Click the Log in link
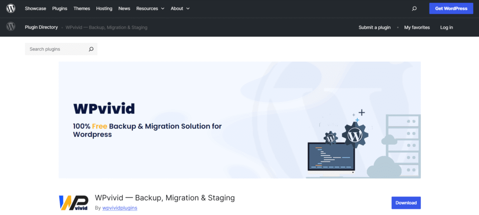 click(447, 28)
